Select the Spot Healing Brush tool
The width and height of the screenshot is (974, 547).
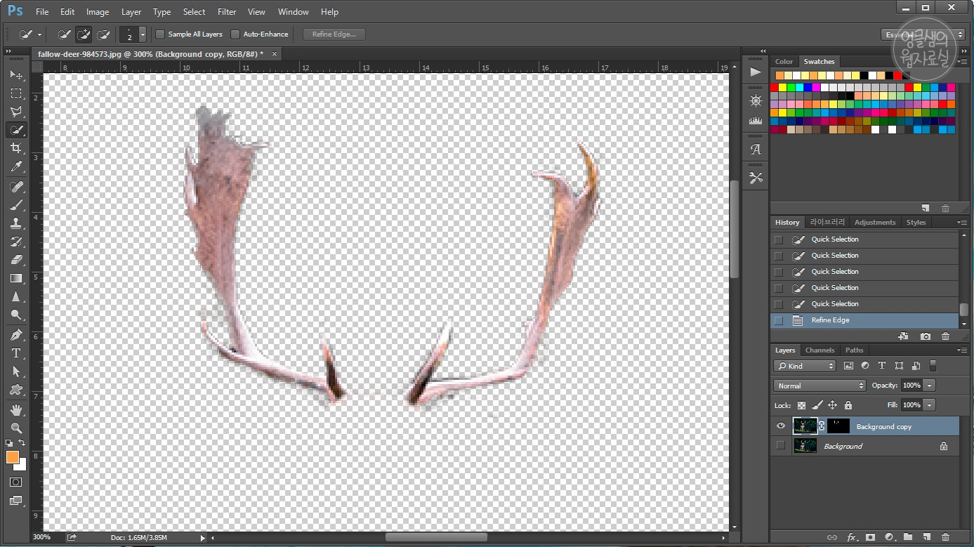[16, 187]
